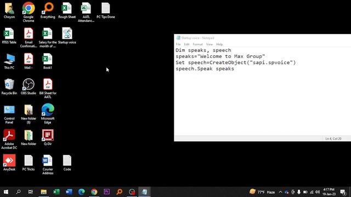Open the clock showing 4:17 PM
Image resolution: width=351 pixels, height=197 pixels.
[x=329, y=192]
